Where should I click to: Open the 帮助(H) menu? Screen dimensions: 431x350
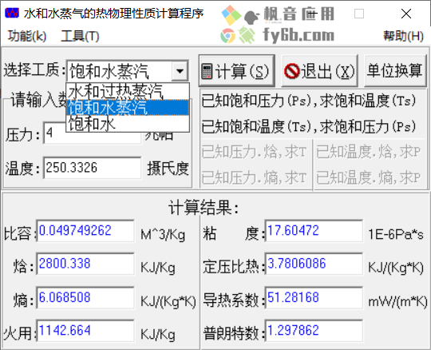pos(403,36)
